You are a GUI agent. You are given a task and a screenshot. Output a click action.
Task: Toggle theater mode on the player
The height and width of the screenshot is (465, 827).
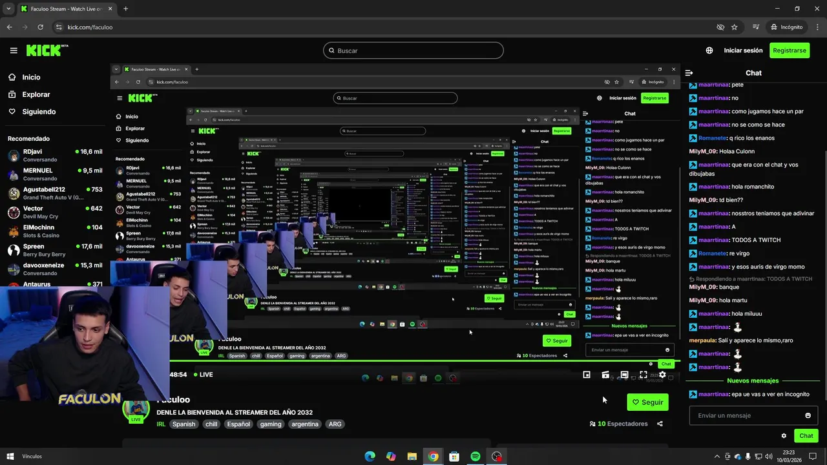point(624,375)
